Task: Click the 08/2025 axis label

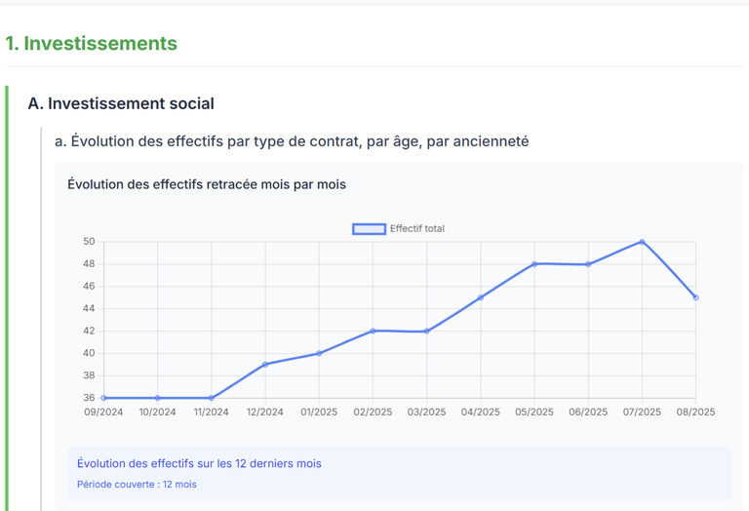Action: tap(695, 413)
